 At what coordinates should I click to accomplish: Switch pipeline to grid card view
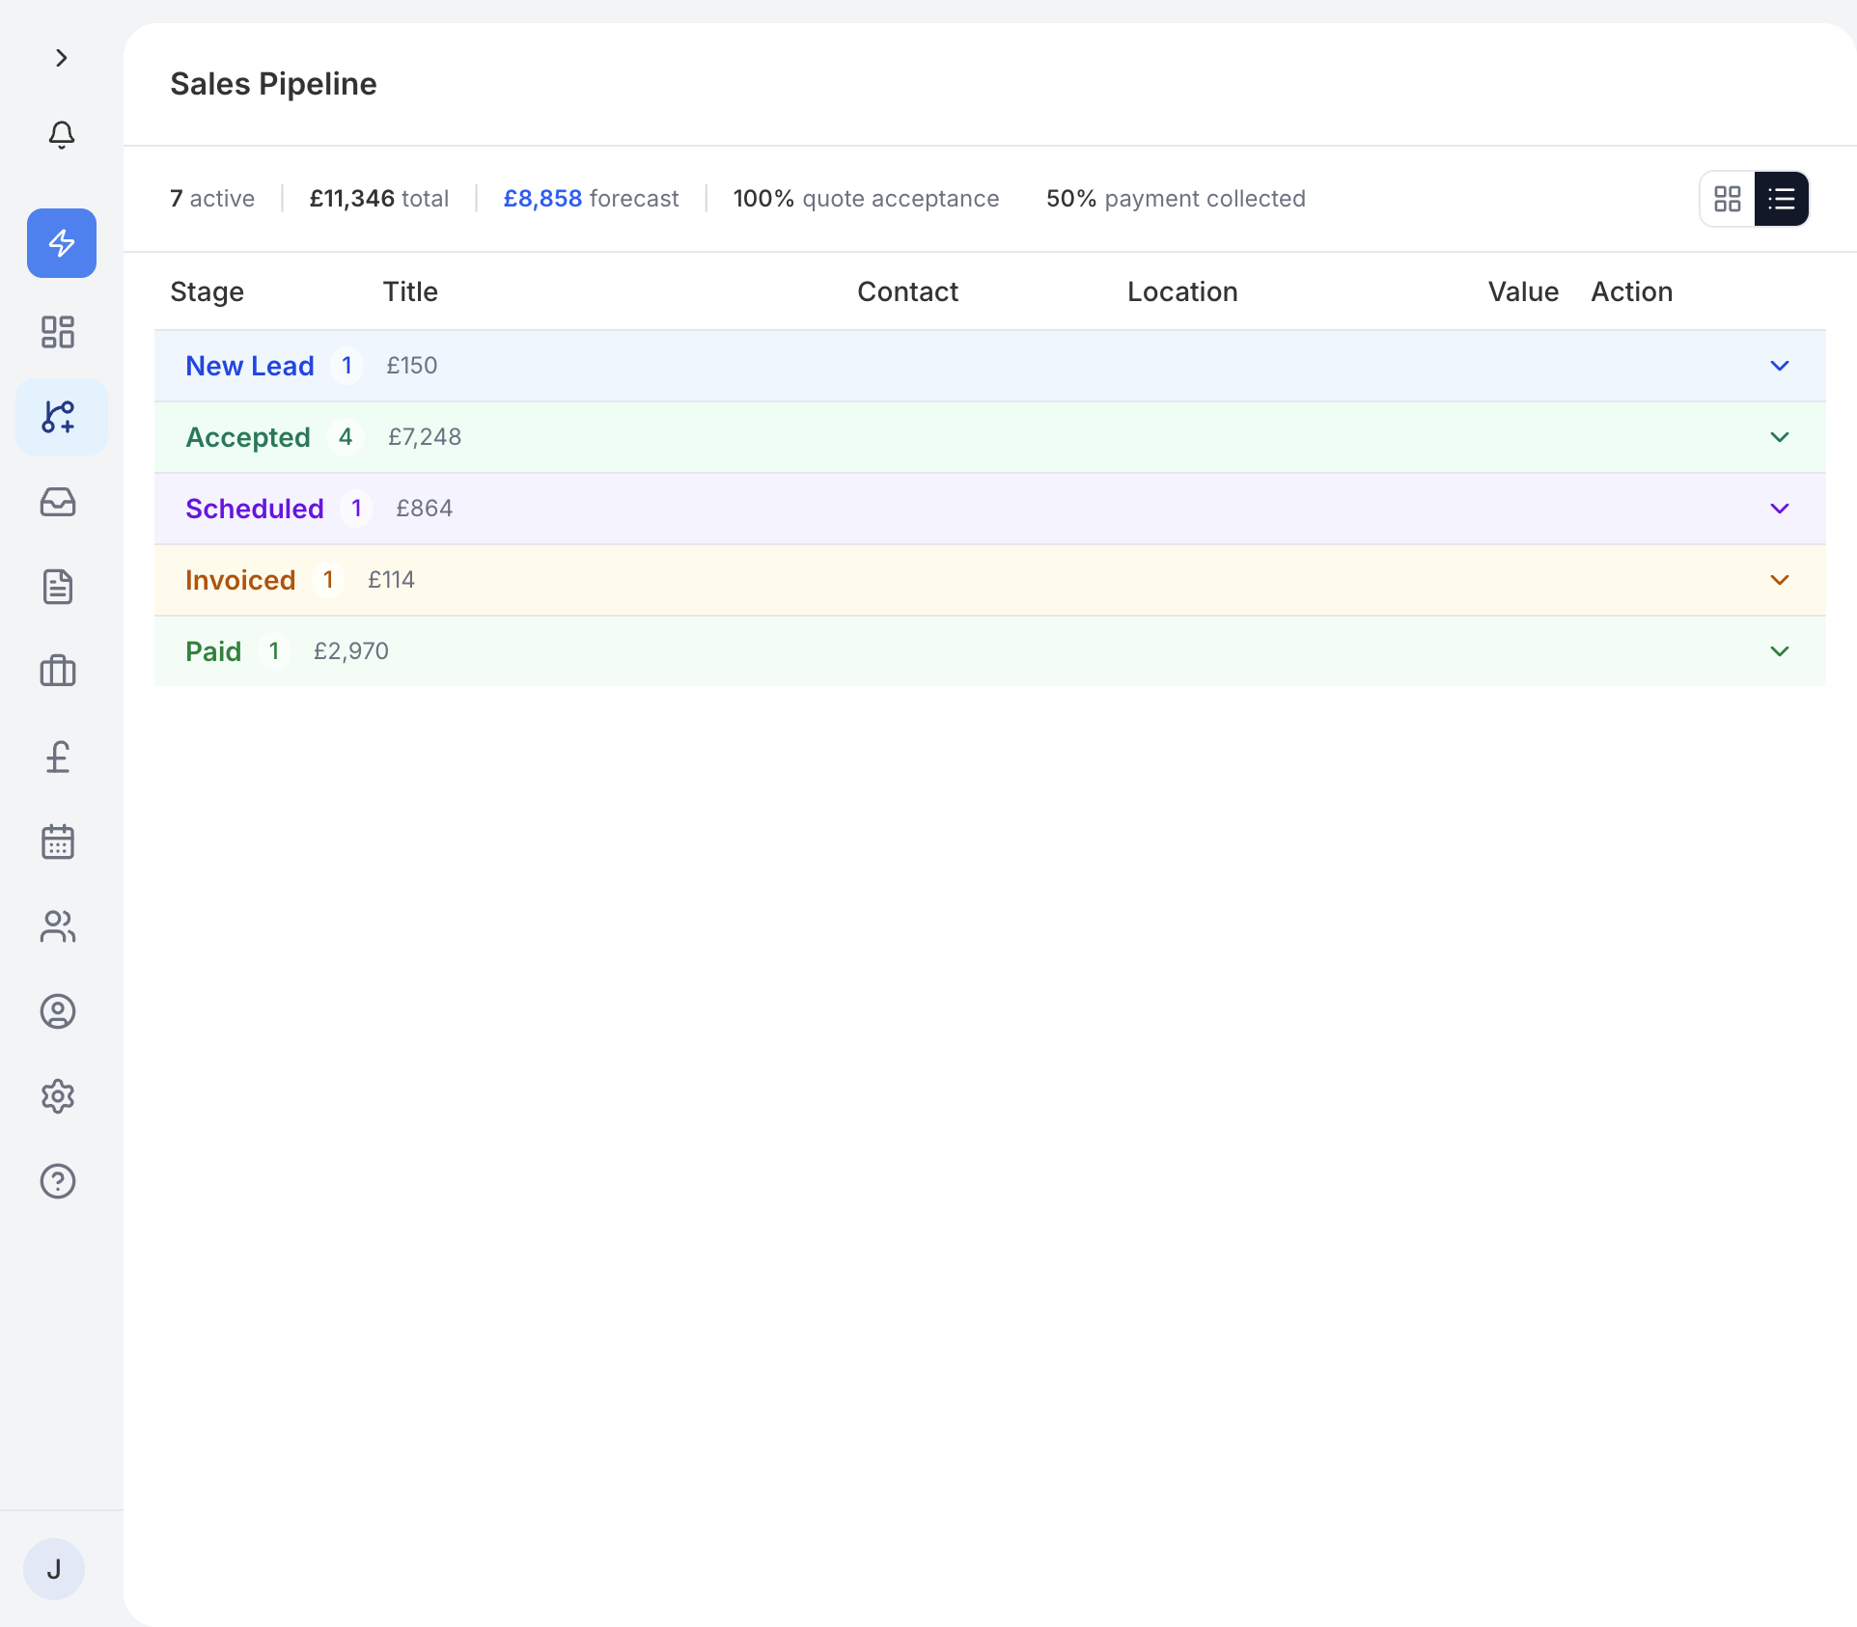[x=1727, y=198]
